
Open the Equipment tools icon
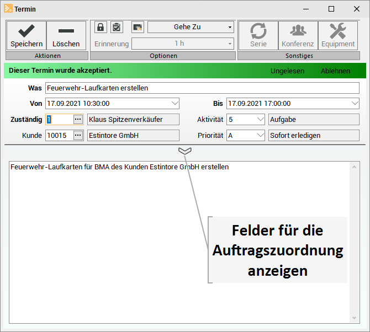(x=338, y=35)
